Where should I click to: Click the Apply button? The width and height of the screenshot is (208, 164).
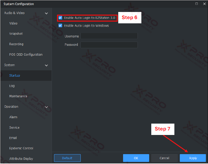[x=193, y=158]
